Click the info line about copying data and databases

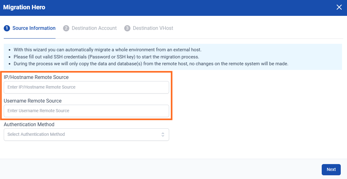tap(151, 64)
